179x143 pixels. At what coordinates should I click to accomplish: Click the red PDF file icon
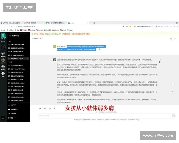coord(50,108)
